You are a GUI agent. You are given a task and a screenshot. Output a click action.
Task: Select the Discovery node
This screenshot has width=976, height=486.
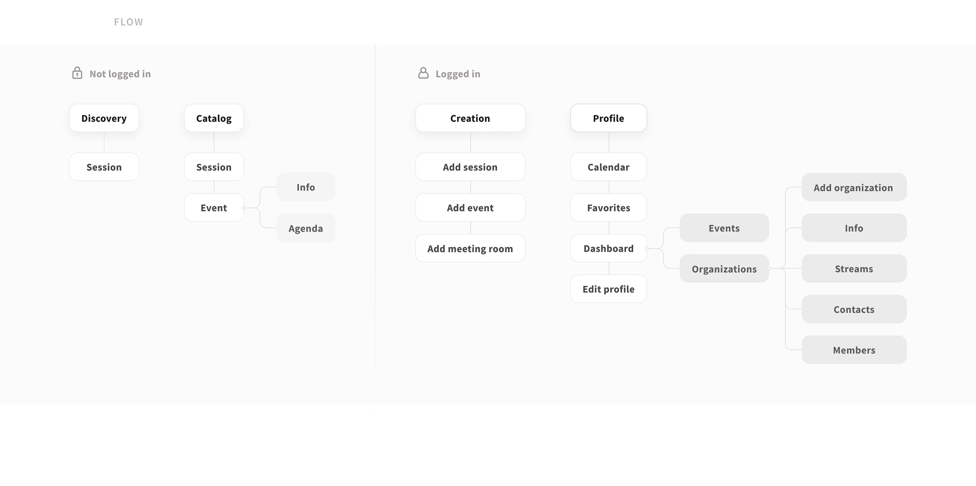pyautogui.click(x=104, y=118)
